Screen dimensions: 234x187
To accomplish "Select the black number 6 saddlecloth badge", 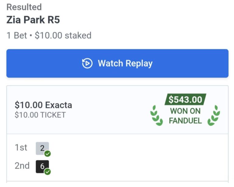I will click(x=42, y=166).
